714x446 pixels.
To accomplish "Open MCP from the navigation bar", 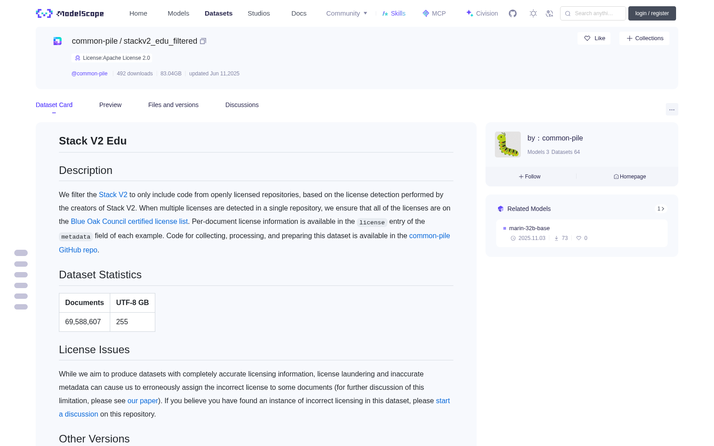I will pyautogui.click(x=434, y=13).
